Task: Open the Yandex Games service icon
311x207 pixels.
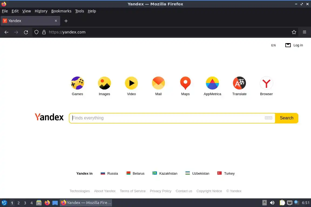Action: pyautogui.click(x=77, y=83)
